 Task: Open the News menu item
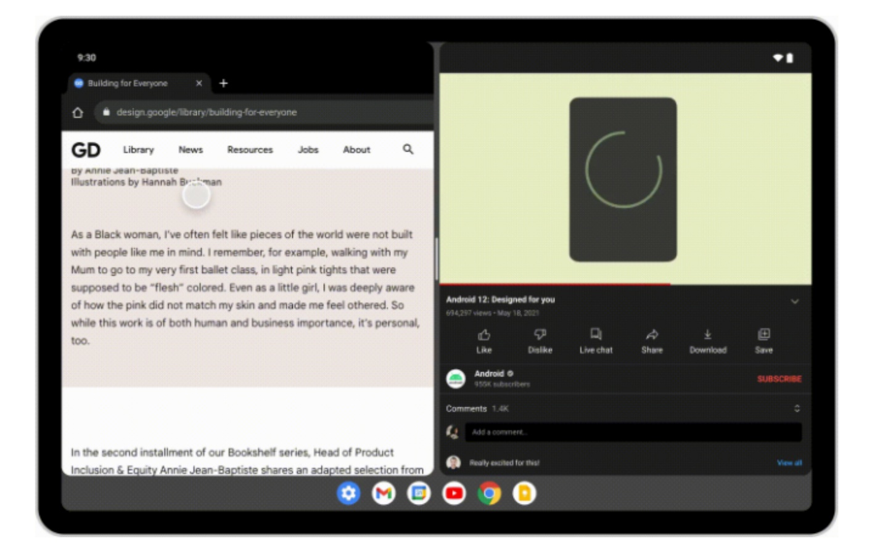pos(191,150)
